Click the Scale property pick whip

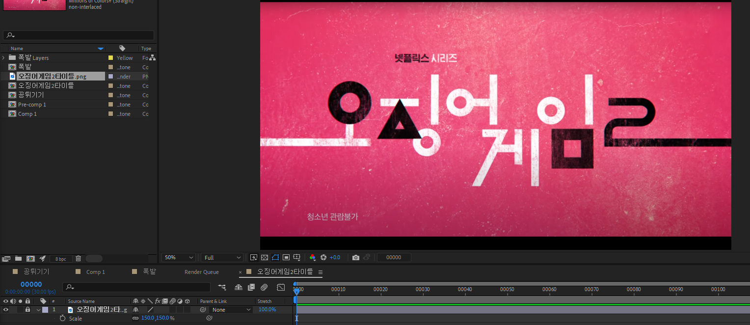point(209,319)
